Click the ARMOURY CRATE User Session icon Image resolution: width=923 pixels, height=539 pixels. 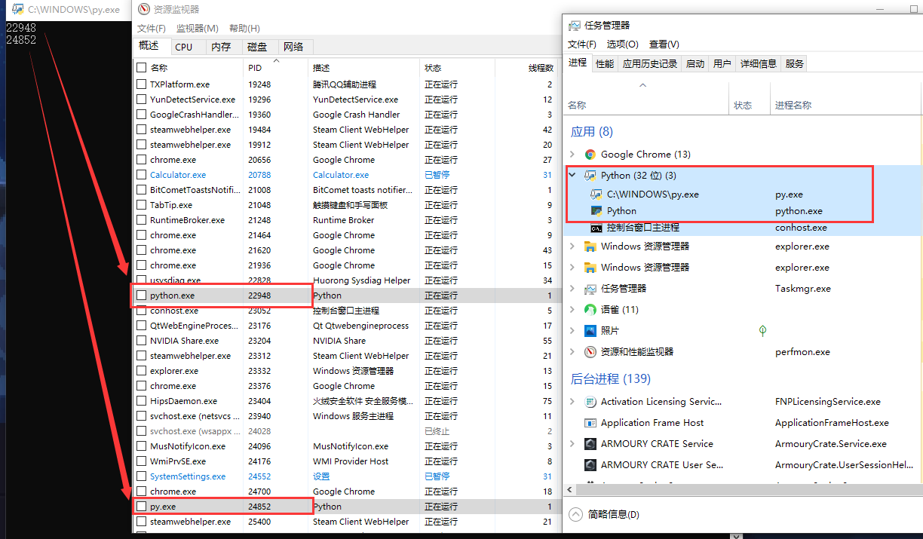590,465
